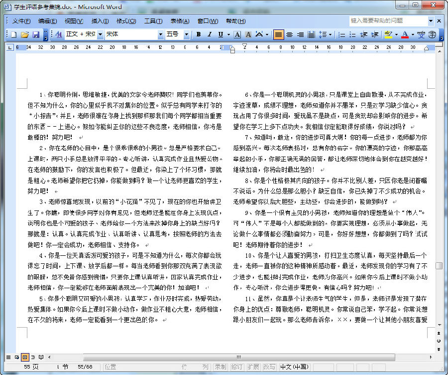Image resolution: width=448 pixels, height=375 pixels.
Task: Apply highlight color with the Highlight icon
Action: pos(388,34)
